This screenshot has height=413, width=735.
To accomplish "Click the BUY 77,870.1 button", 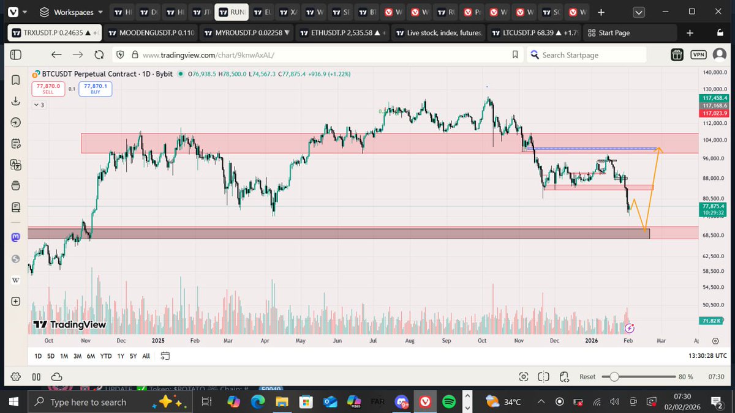I will pyautogui.click(x=96, y=89).
